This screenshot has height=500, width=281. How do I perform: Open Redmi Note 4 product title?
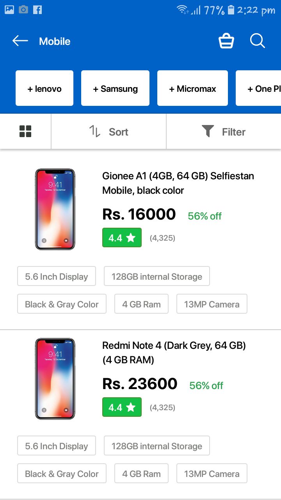(x=174, y=353)
